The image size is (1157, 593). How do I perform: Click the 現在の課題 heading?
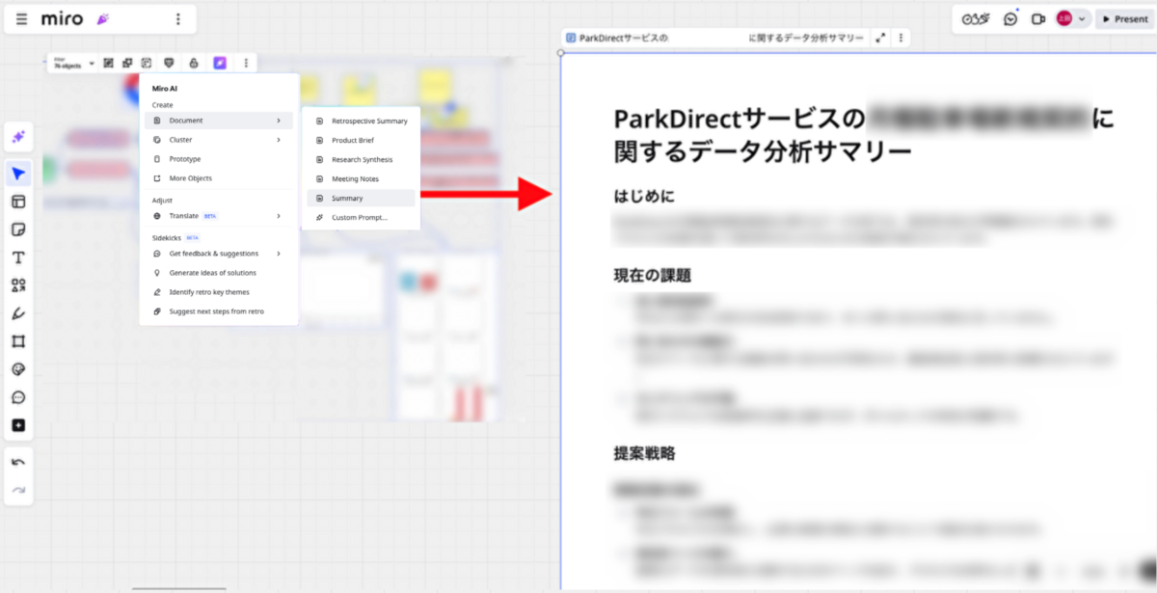[x=653, y=275]
